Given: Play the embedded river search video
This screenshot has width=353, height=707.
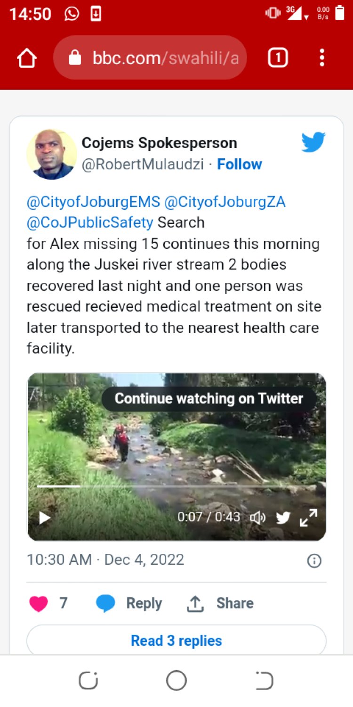Looking at the screenshot, I should click(45, 518).
